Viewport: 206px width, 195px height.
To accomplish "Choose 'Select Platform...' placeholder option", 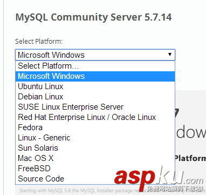I will [x=95, y=66].
